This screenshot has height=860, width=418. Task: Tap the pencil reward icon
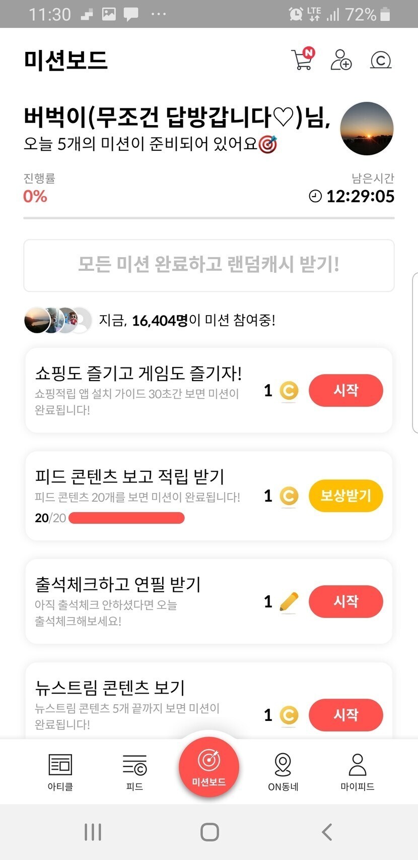(289, 601)
